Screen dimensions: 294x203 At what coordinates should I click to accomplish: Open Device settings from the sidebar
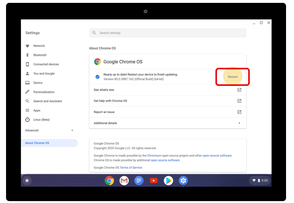[x=38, y=82]
